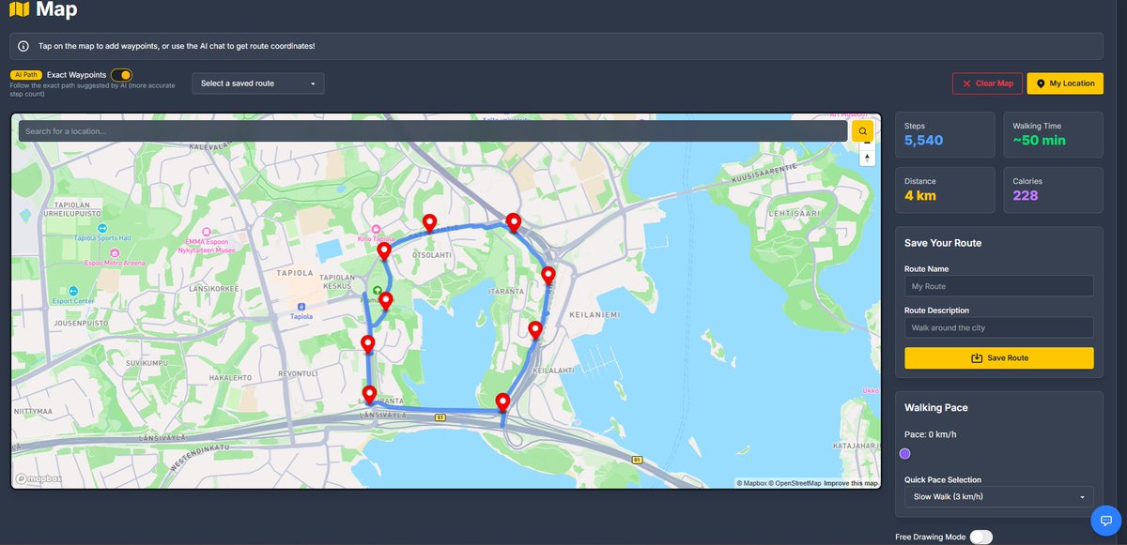Click the green POI marker near Tapiolan Keskus
The width and height of the screenshot is (1127, 545).
click(378, 290)
